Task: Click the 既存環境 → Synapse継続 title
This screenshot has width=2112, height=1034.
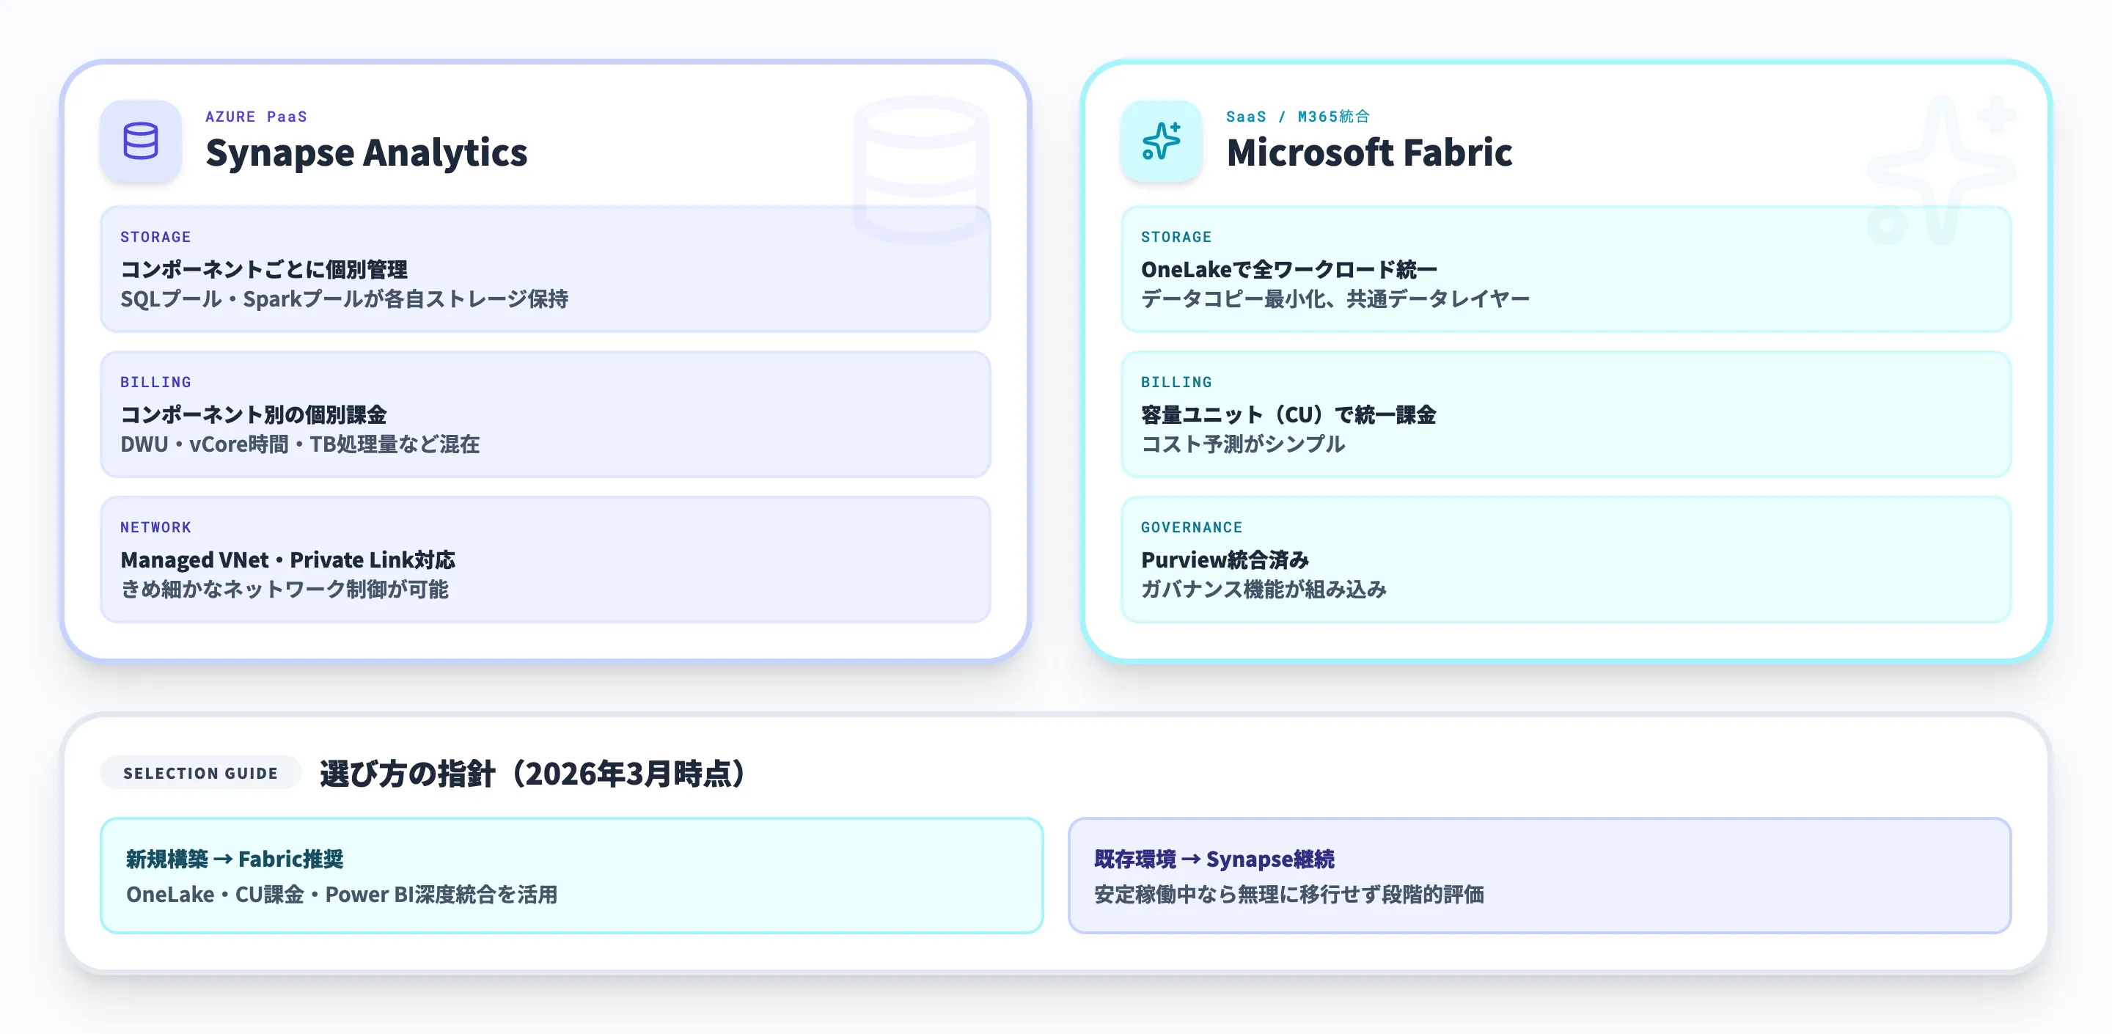Action: click(1214, 859)
